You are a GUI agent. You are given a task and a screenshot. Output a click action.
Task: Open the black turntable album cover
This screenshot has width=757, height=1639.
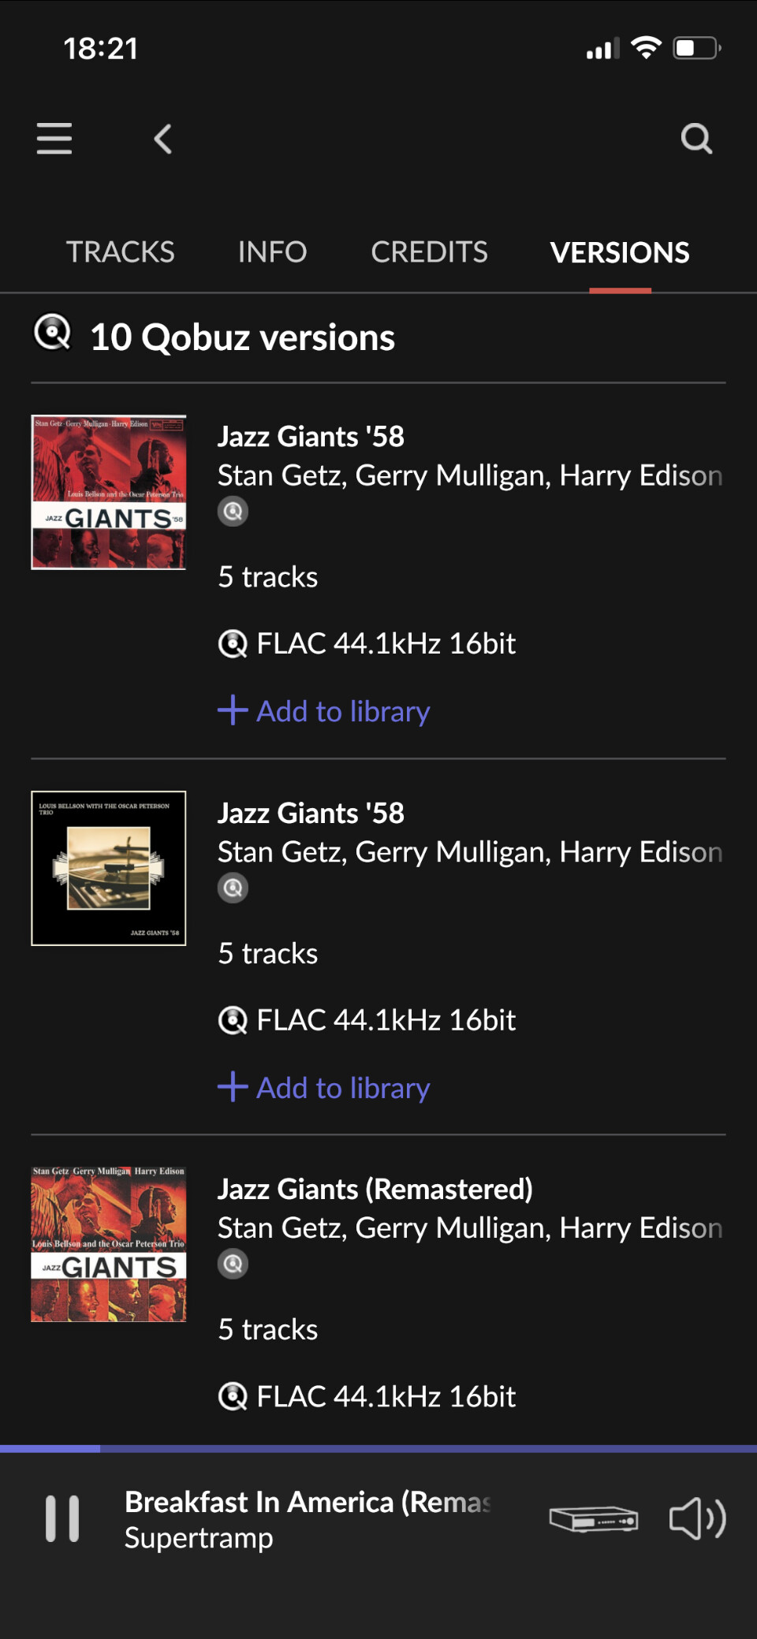click(x=109, y=868)
